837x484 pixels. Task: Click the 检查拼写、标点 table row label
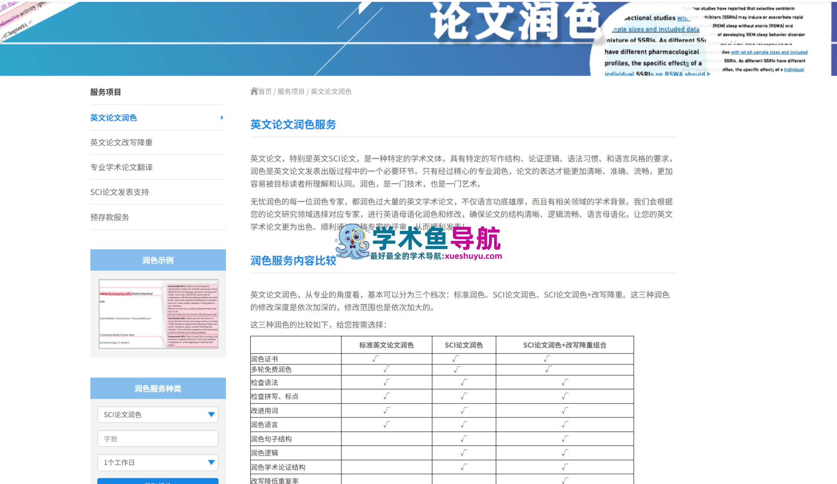(275, 396)
